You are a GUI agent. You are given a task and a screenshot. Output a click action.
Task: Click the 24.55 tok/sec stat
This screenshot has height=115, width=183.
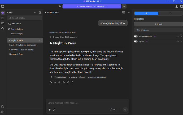[x=60, y=77]
